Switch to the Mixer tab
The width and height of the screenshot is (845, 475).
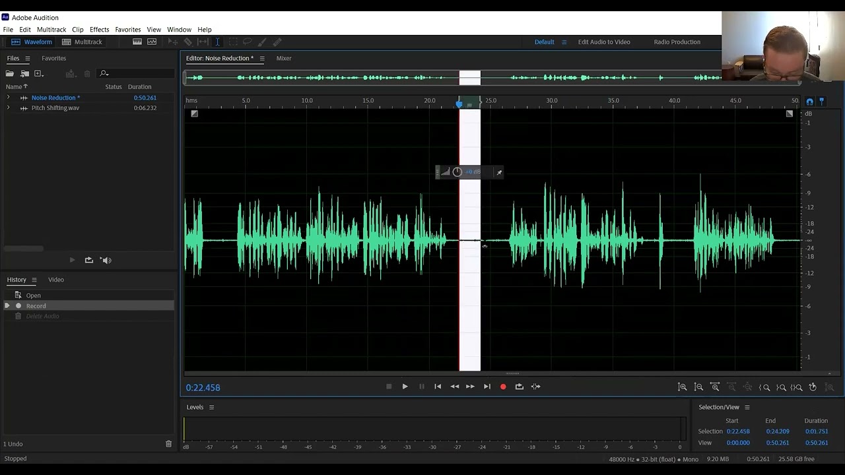(284, 58)
